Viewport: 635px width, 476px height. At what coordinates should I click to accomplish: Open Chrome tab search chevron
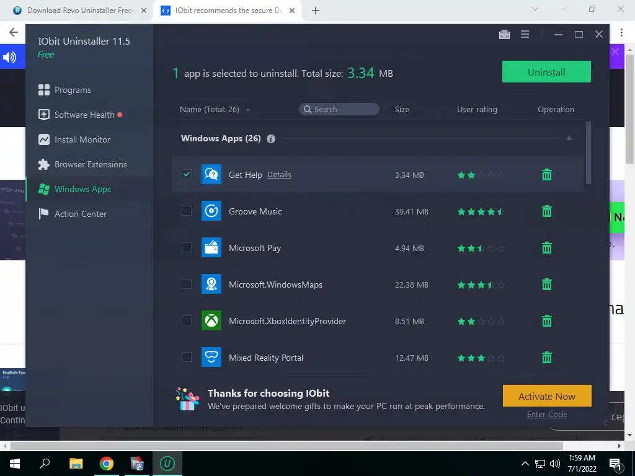click(535, 9)
